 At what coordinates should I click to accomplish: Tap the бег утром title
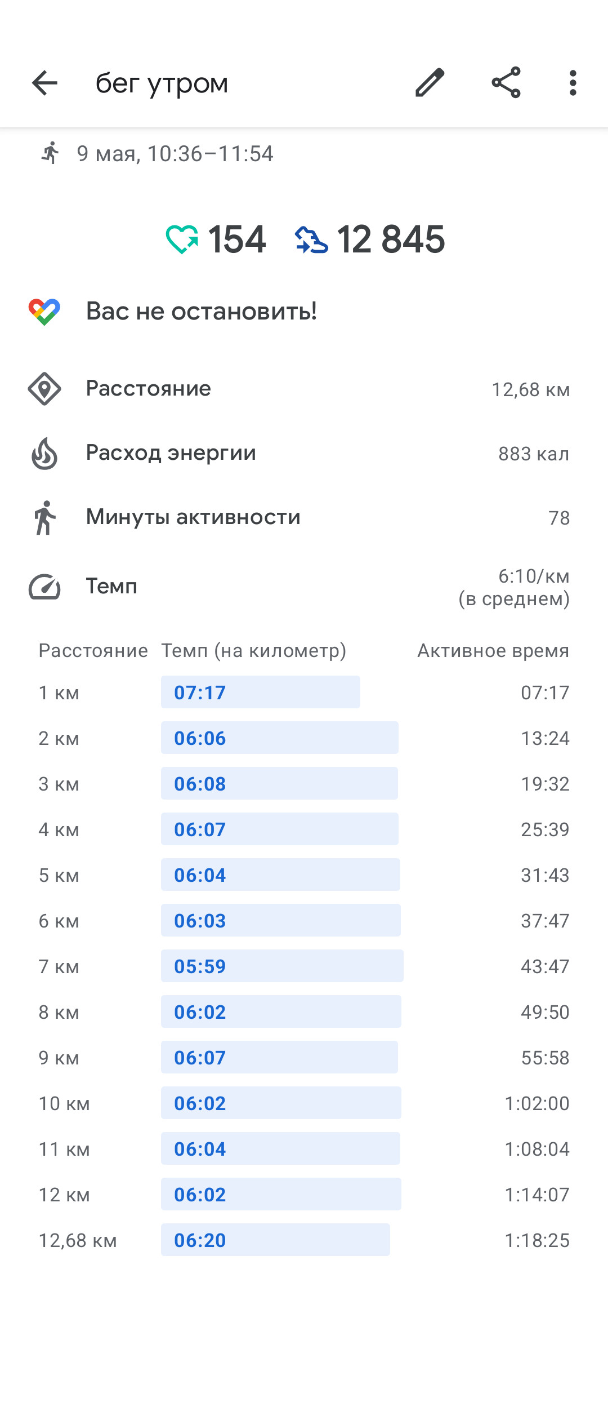[x=162, y=83]
